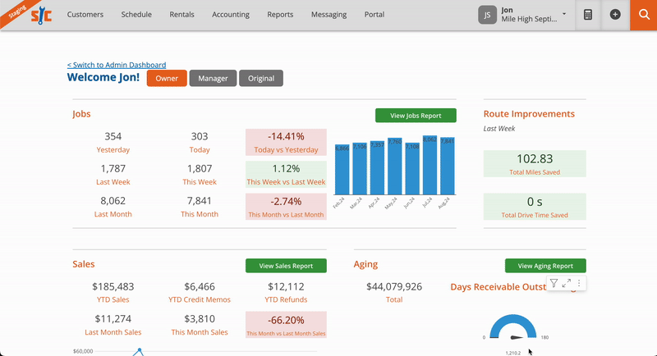This screenshot has width=657, height=356.
Task: Click the -66.20% sales comparison tile
Action: (x=286, y=325)
